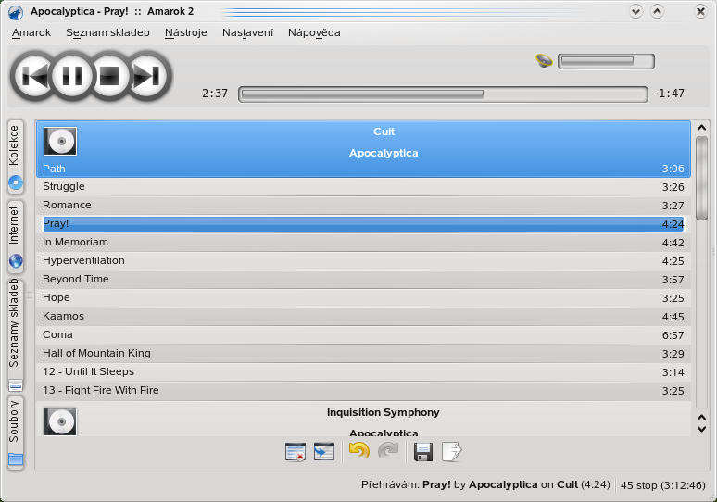Open the Nastavení menu
The width and height of the screenshot is (717, 502).
(x=247, y=32)
